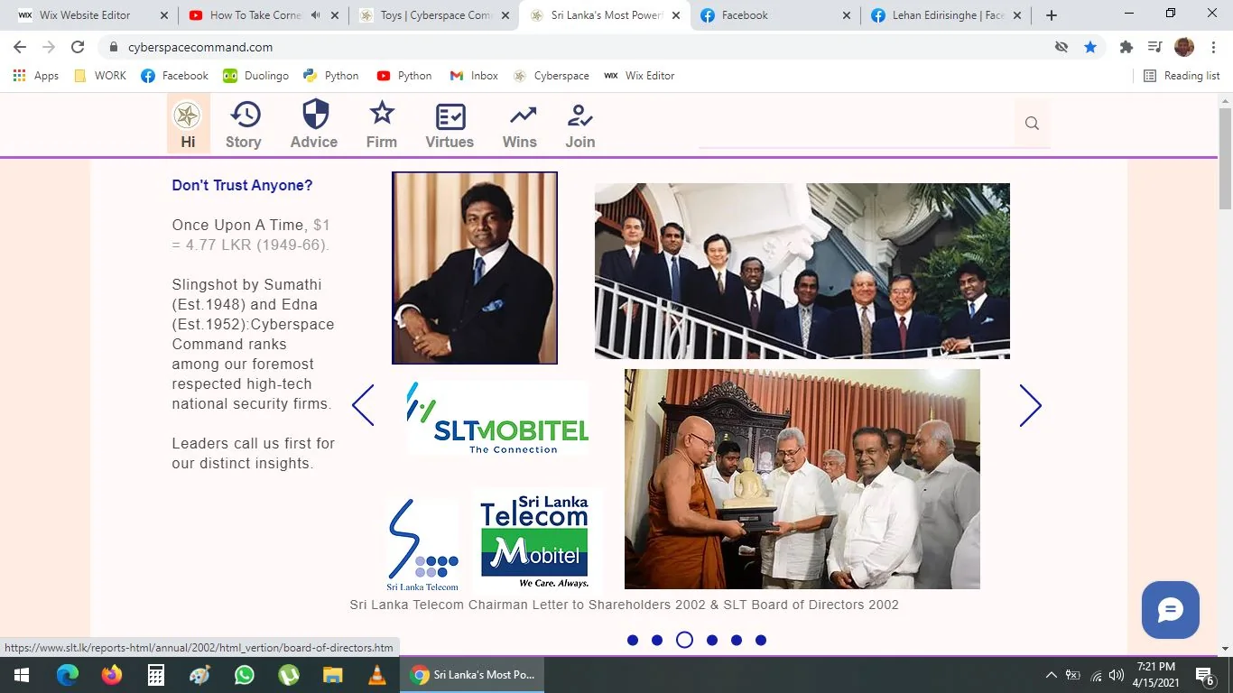1233x693 pixels.
Task: Show hidden system tray icons
Action: coord(1051,675)
